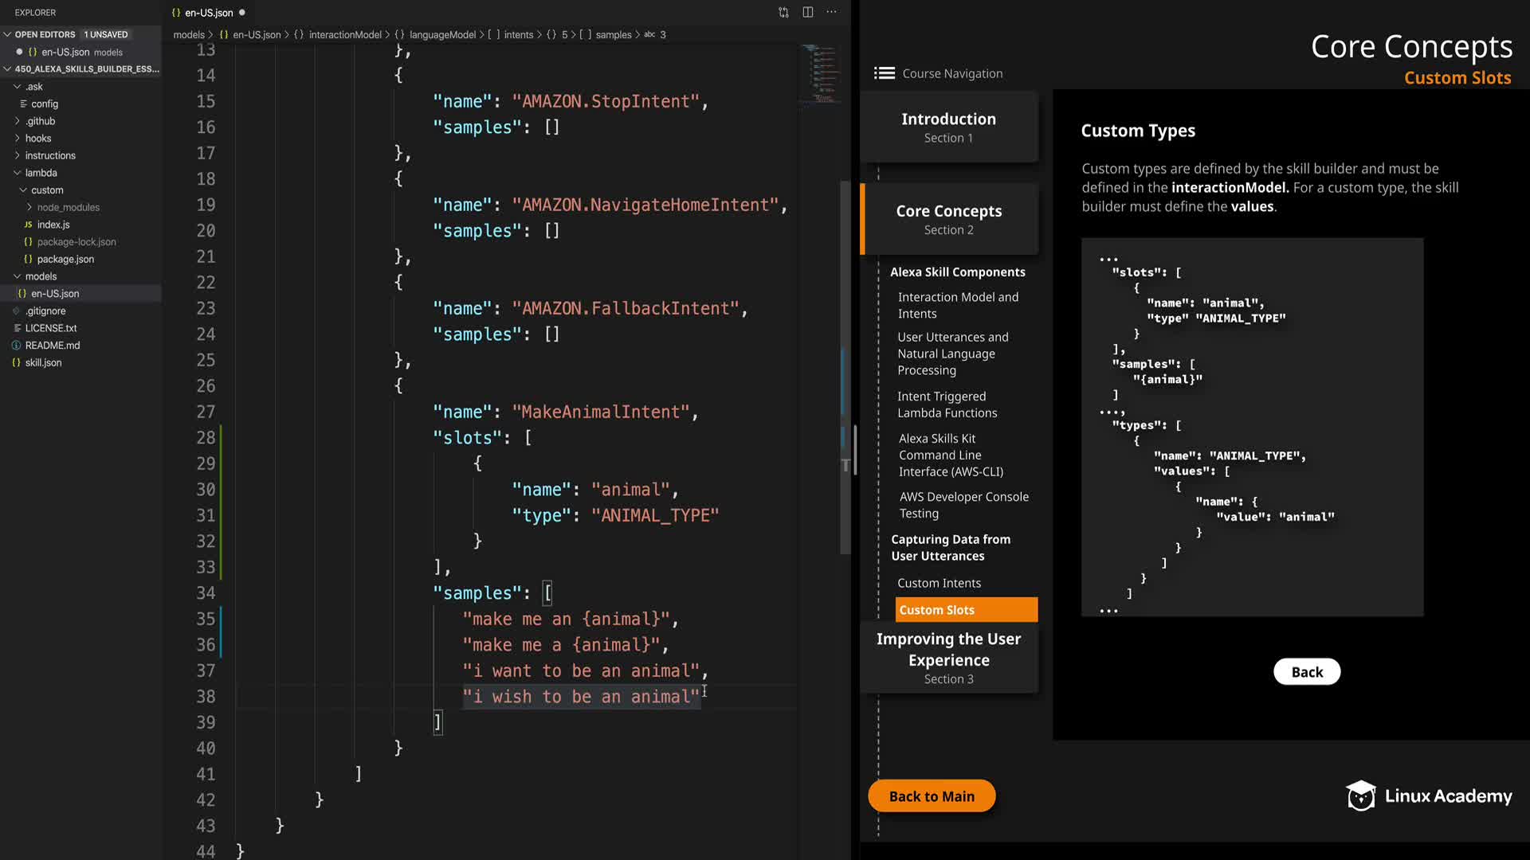Open README.md info file

pyautogui.click(x=52, y=345)
